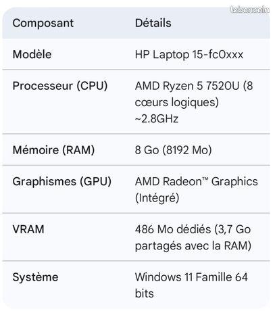Click the HP Laptop 15-fc0xxx value
This screenshot has height=311, width=275.
189,55
